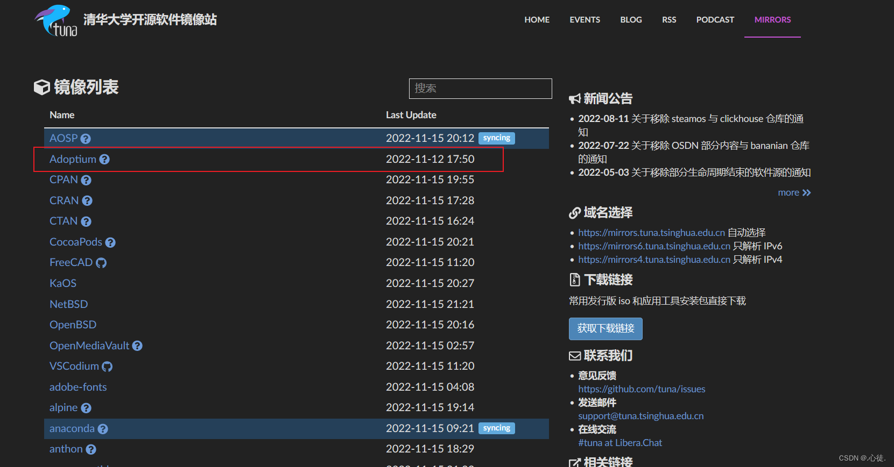Open help icon next to anthon
This screenshot has height=467, width=894.
(x=91, y=449)
